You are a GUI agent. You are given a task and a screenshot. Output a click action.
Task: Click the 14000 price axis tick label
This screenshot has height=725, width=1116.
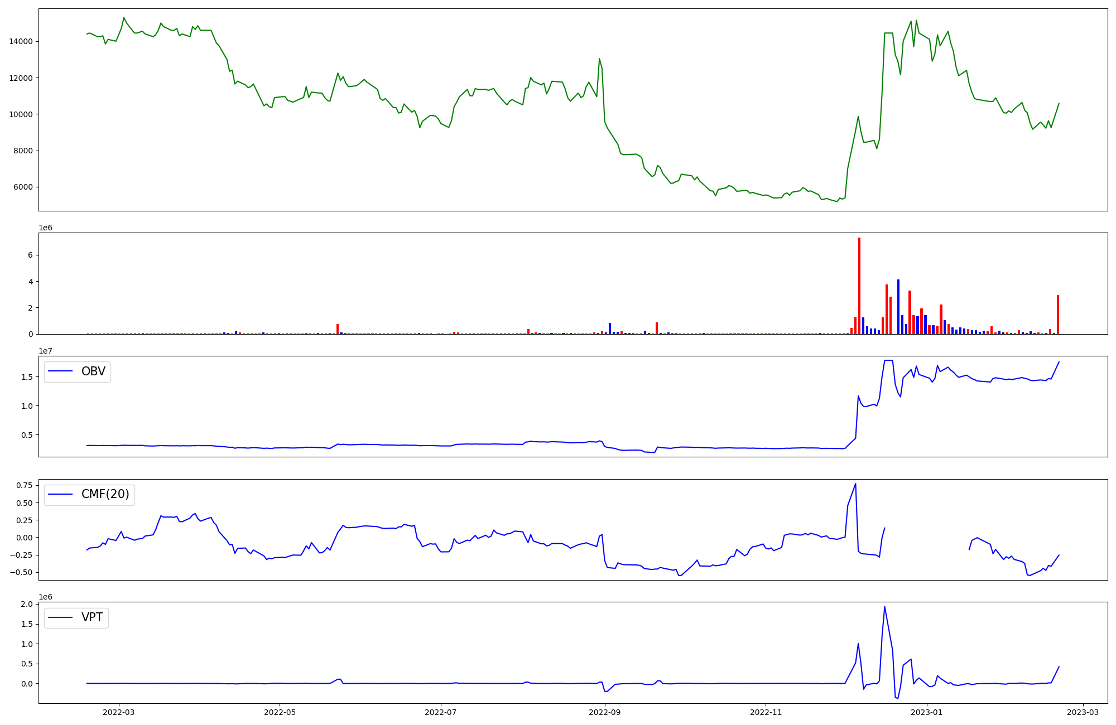pyautogui.click(x=21, y=41)
